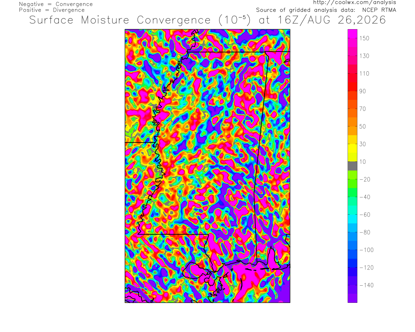Click the magenta 150 color band
Screen dimensions: 415x332
352,38
